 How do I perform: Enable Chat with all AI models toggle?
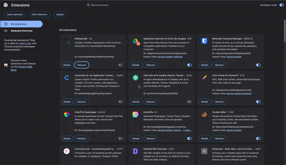189,102
